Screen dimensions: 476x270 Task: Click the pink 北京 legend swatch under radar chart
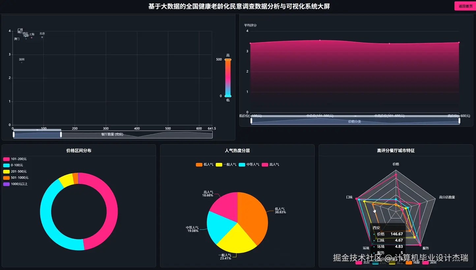tap(358, 263)
